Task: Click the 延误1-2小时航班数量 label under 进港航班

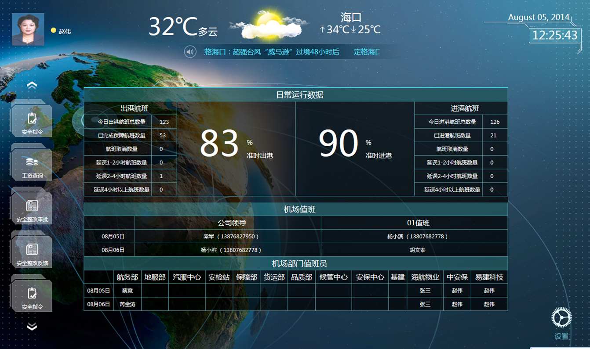Action: [x=452, y=163]
